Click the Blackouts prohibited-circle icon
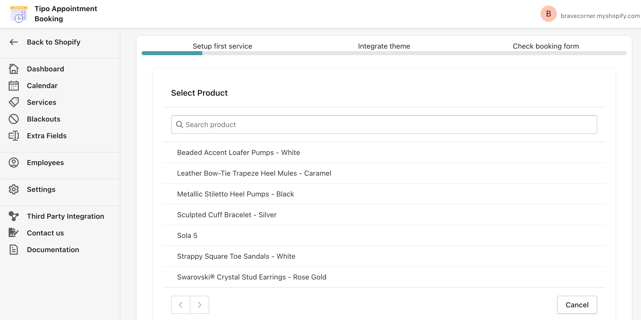Viewport: 641px width, 320px height. 14,119
